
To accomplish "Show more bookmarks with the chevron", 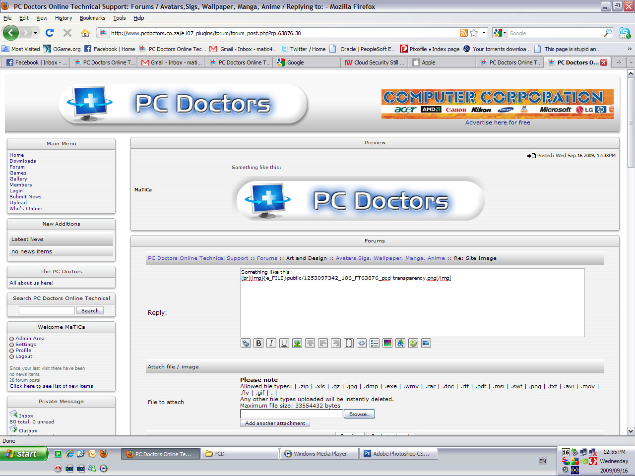I will pos(630,49).
